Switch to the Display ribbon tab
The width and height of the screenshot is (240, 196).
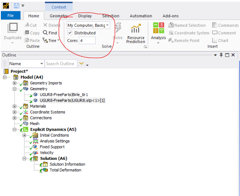[x=85, y=16]
